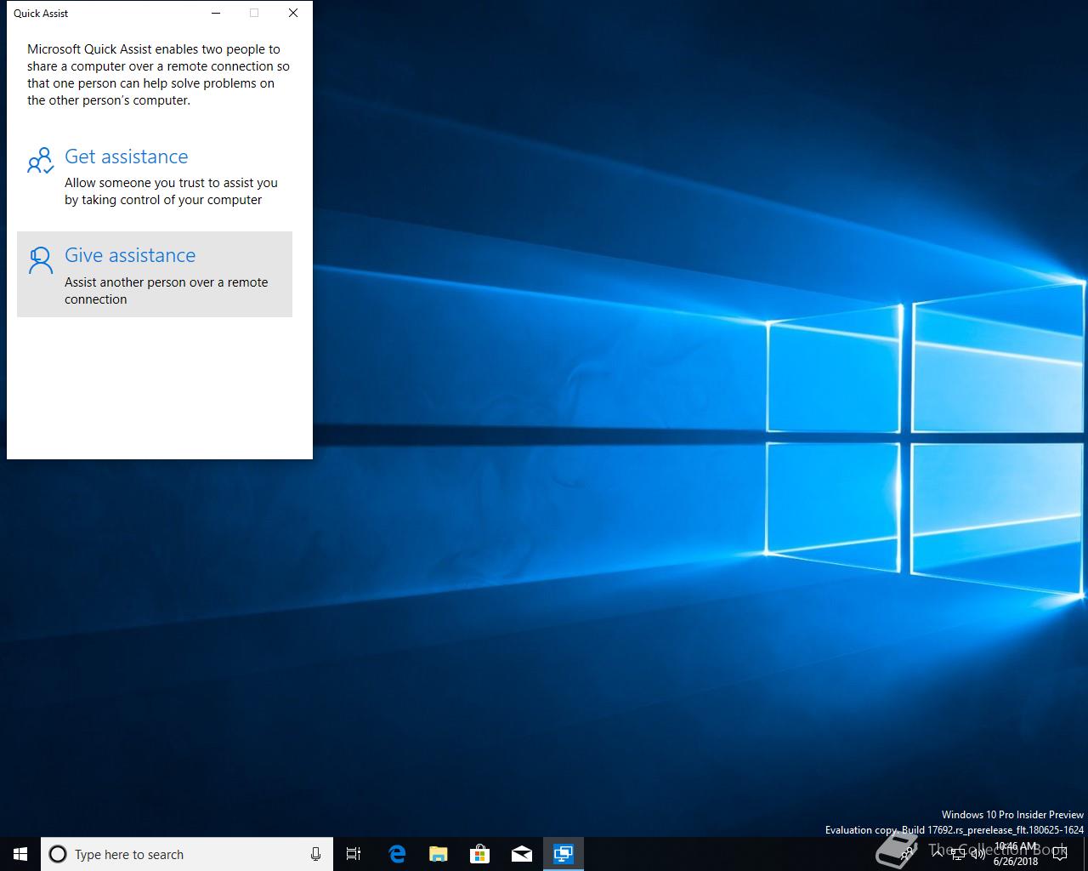Image resolution: width=1088 pixels, height=871 pixels.
Task: Open the Mail app from the taskbar
Action: 521,854
